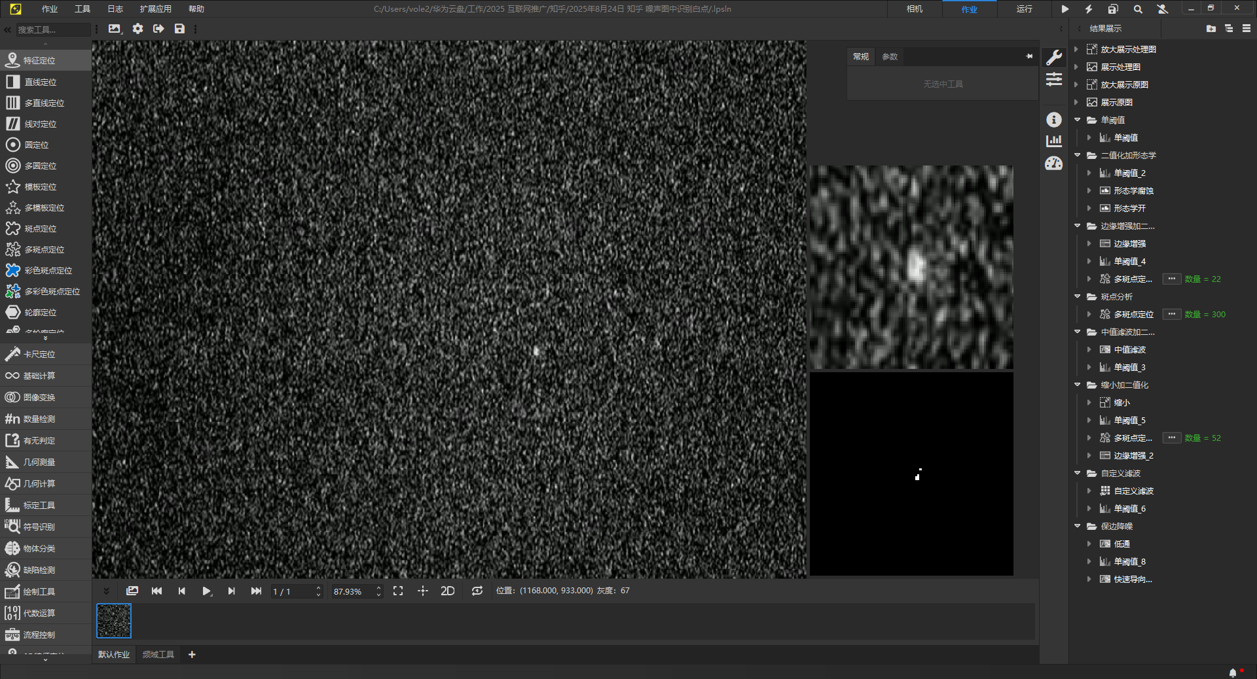
Task: Select the 特征定位 feature locating tool
Action: 39,60
